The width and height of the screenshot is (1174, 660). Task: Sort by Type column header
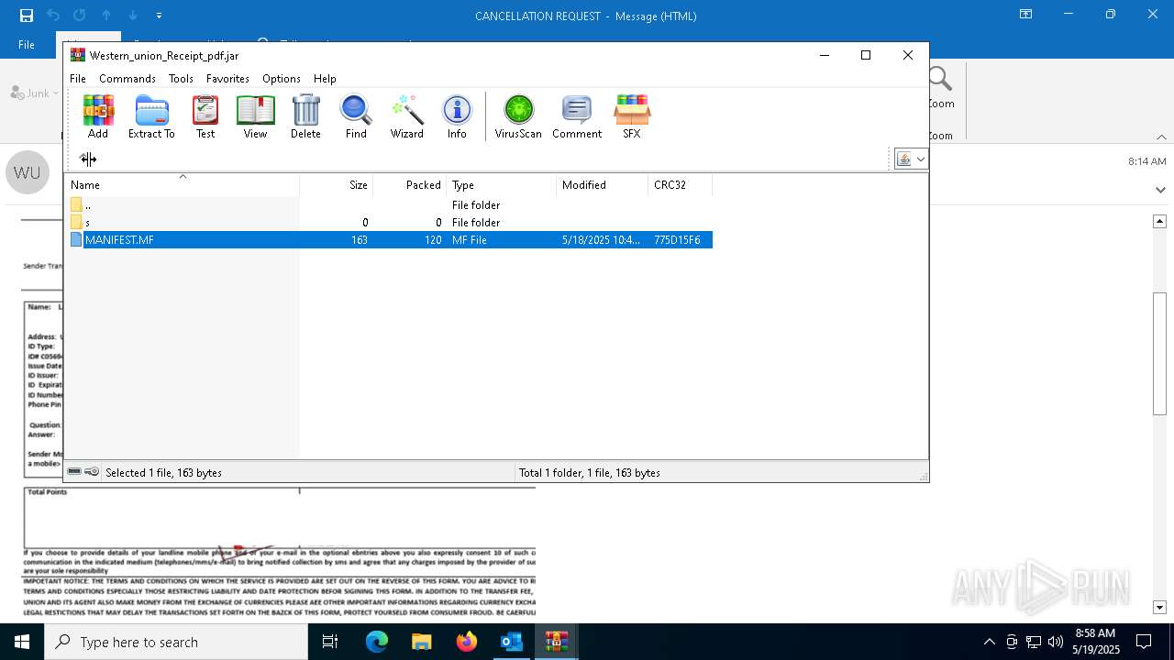click(x=501, y=185)
